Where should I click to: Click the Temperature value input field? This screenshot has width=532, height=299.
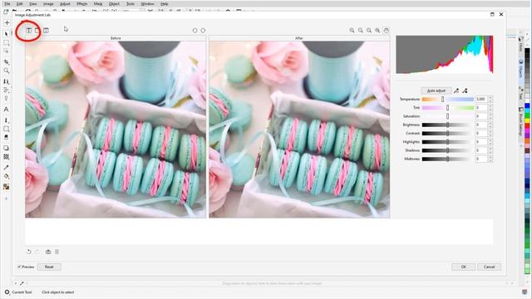coord(481,99)
